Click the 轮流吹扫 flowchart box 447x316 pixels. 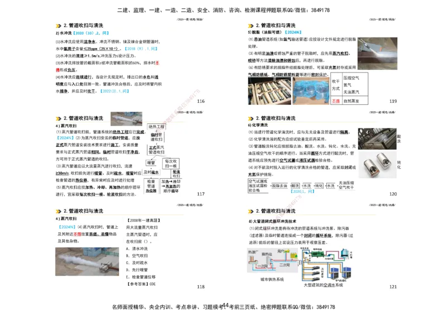click(176, 174)
